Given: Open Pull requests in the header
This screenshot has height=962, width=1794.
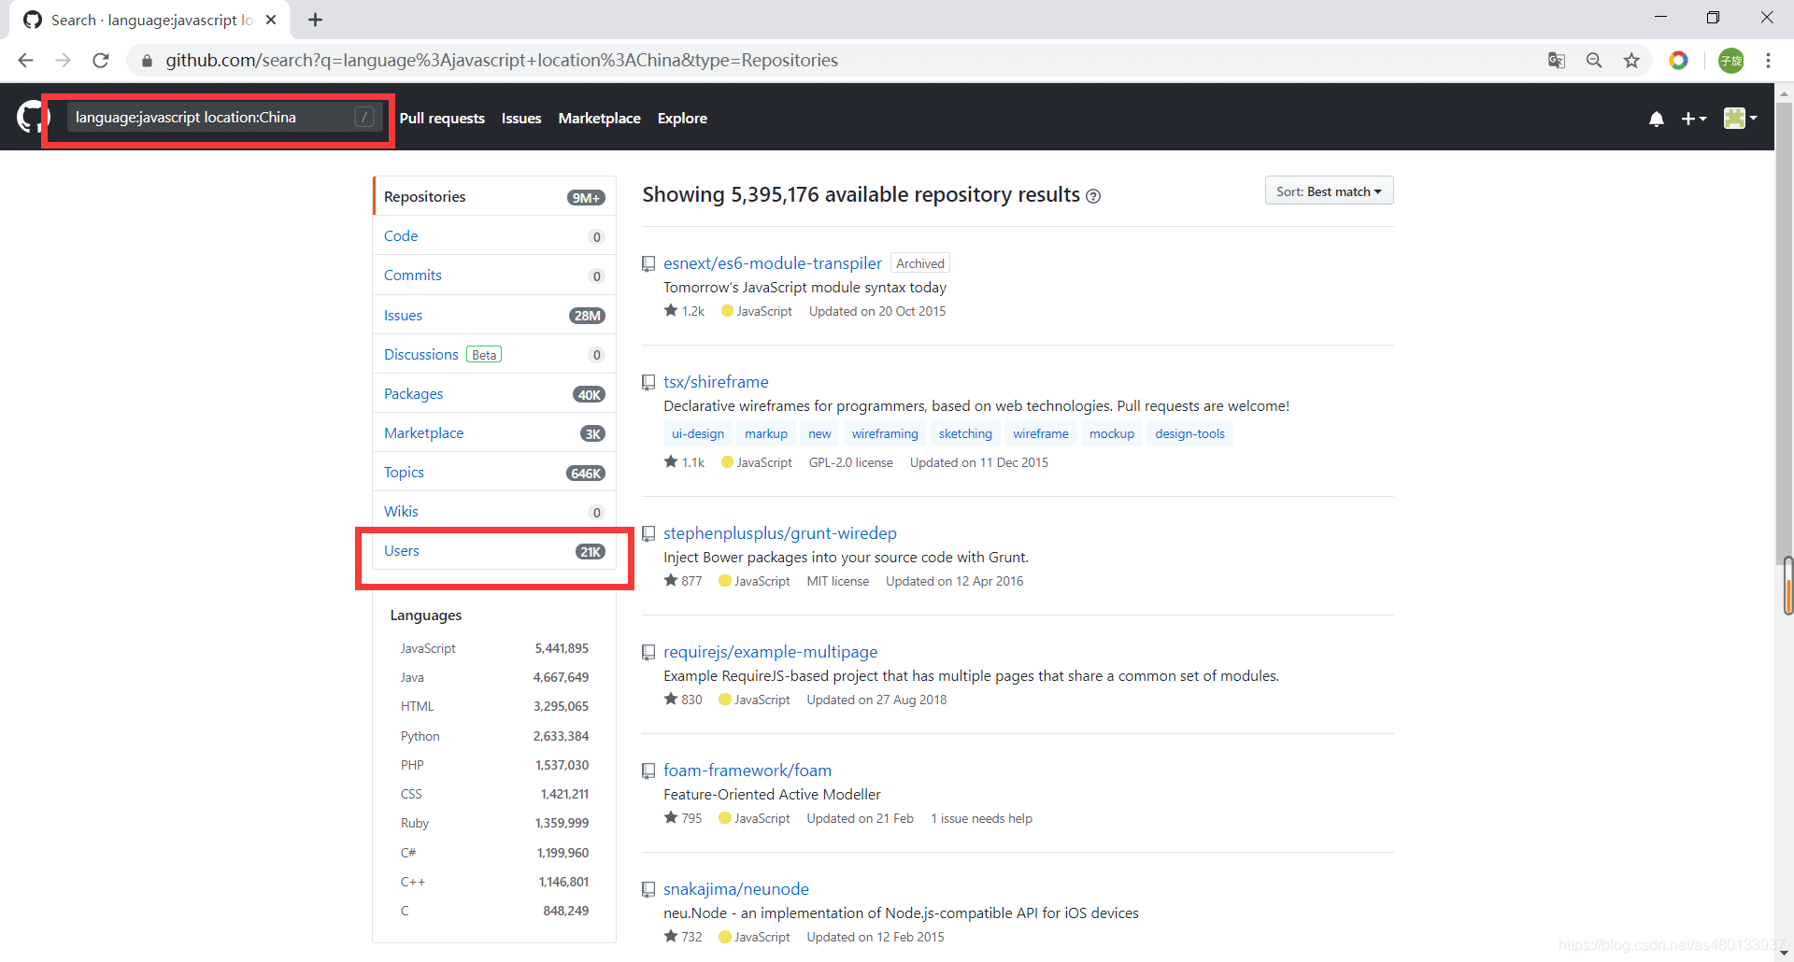Looking at the screenshot, I should click(x=442, y=119).
